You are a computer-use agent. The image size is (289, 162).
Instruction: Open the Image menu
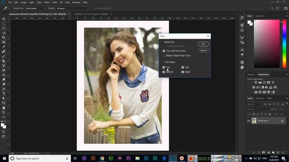click(x=23, y=2)
